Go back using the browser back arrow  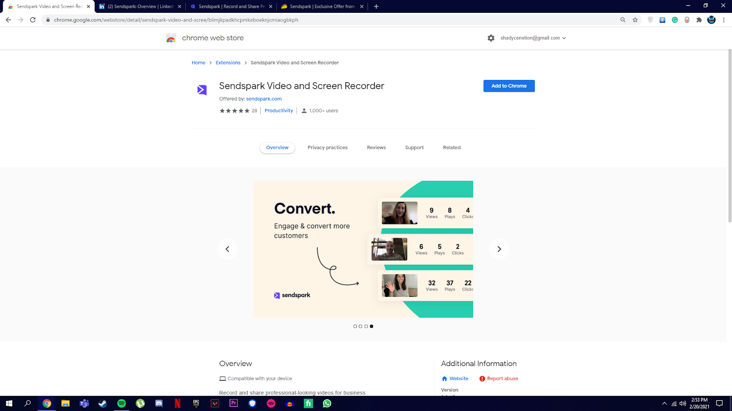(x=8, y=20)
